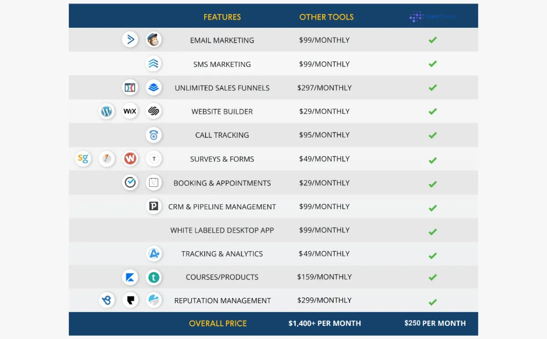Click the circled T logo in Surveys row
This screenshot has height=339, width=547.
pyautogui.click(x=154, y=159)
